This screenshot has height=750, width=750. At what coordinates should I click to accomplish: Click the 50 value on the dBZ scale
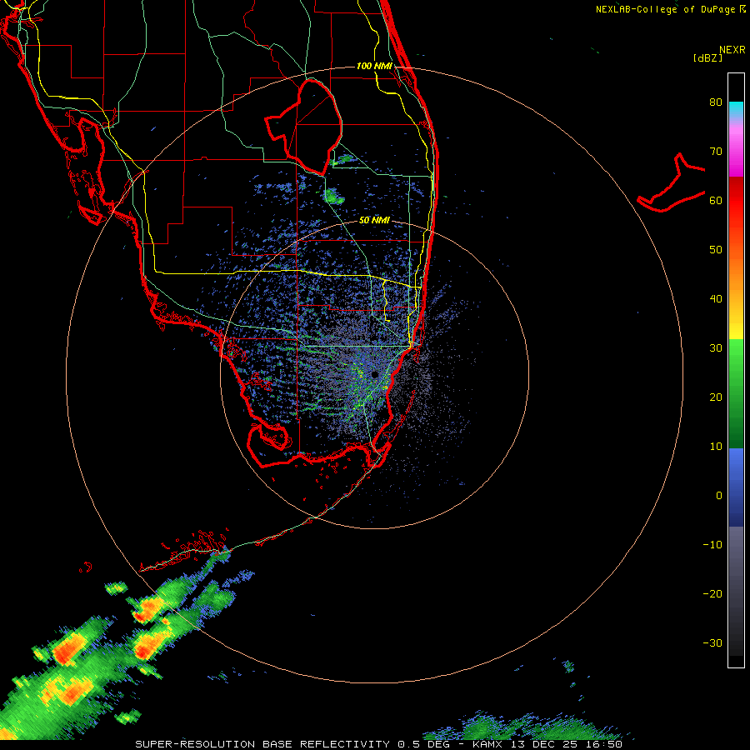(716, 250)
